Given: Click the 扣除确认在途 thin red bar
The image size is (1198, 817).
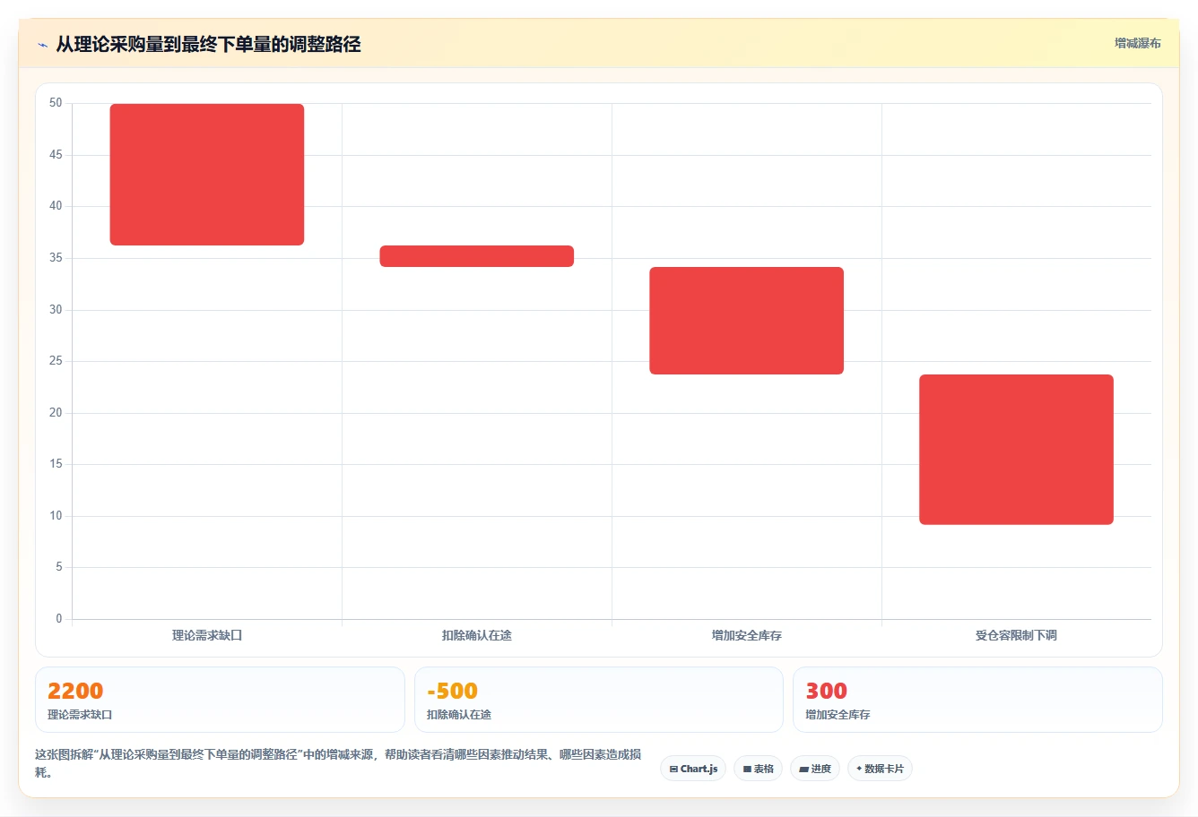Looking at the screenshot, I should point(477,256).
